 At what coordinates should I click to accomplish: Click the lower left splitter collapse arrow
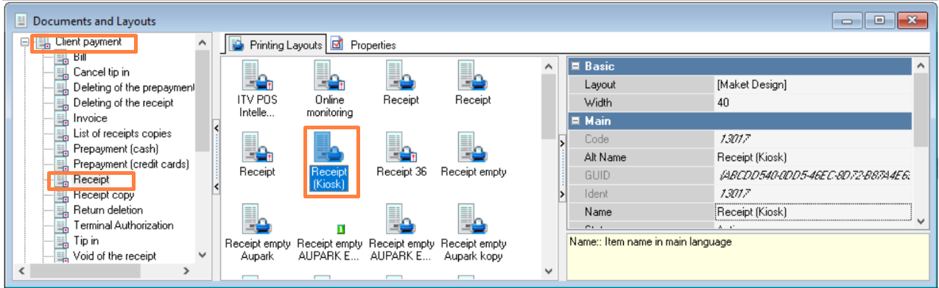tap(216, 187)
